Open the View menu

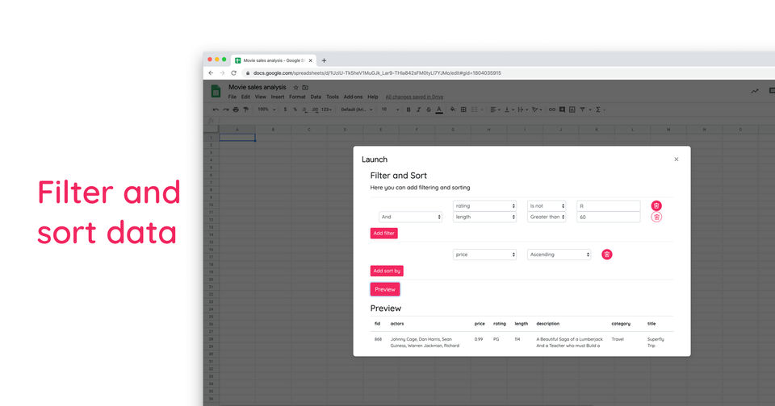260,97
